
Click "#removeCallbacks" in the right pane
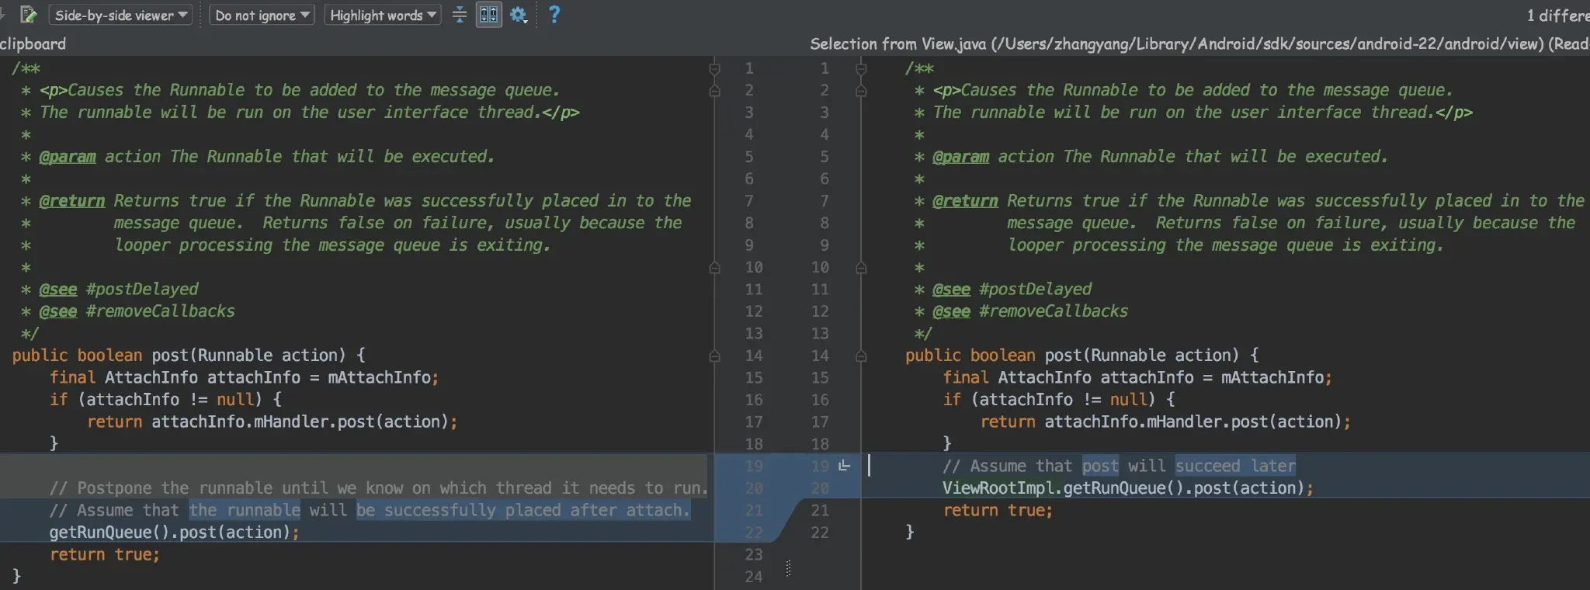(1054, 311)
